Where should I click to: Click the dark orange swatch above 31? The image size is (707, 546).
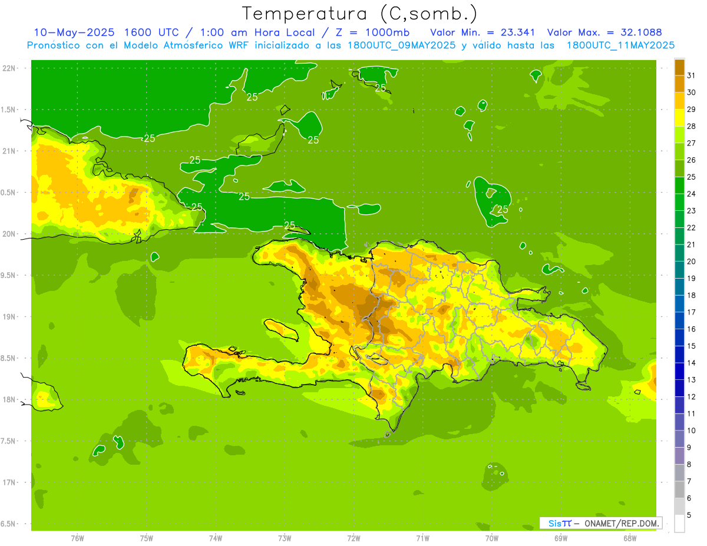pyautogui.click(x=680, y=67)
